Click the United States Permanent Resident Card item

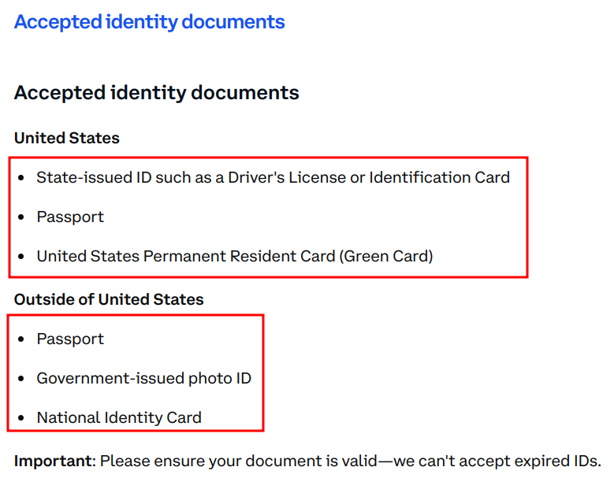[x=234, y=257]
